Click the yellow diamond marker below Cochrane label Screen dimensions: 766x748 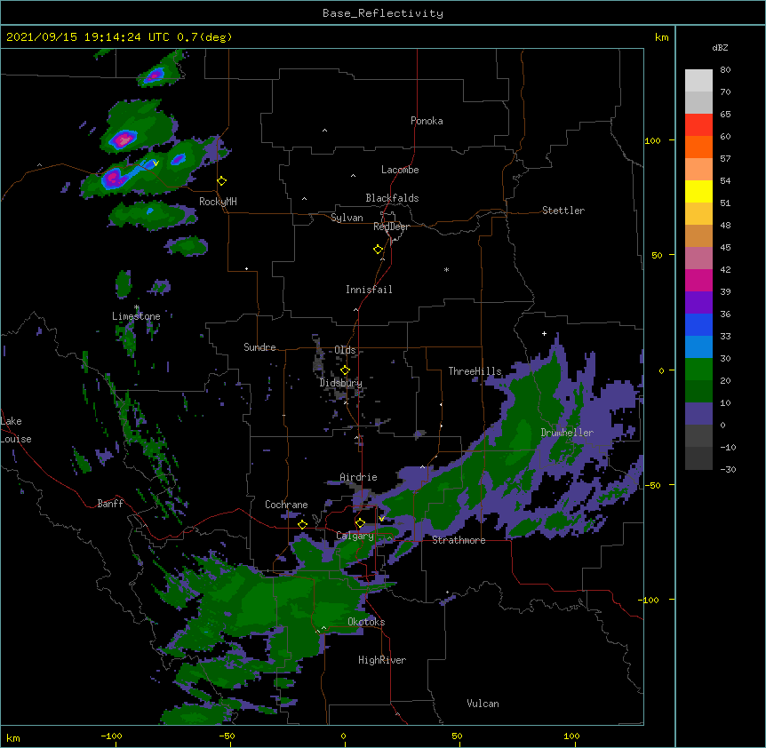(x=302, y=524)
